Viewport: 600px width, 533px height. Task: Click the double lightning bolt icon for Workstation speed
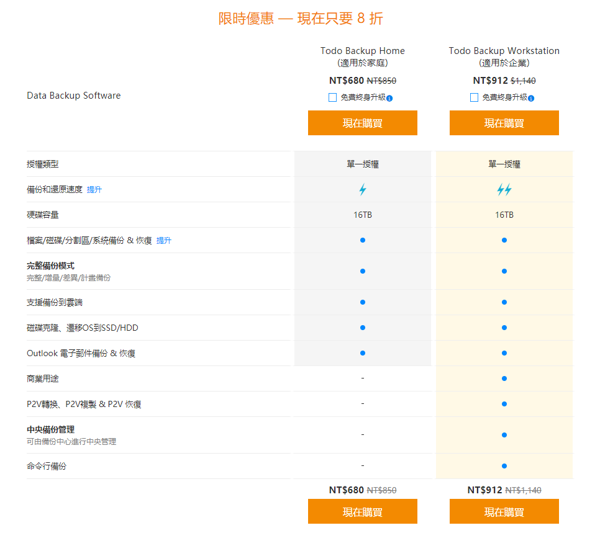pyautogui.click(x=504, y=190)
